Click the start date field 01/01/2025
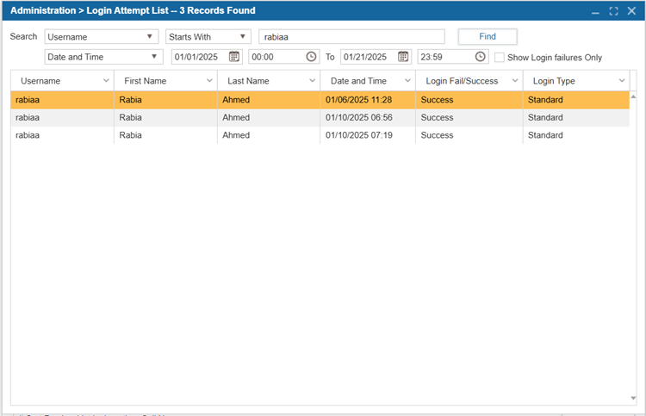The height and width of the screenshot is (416, 646). [x=199, y=57]
